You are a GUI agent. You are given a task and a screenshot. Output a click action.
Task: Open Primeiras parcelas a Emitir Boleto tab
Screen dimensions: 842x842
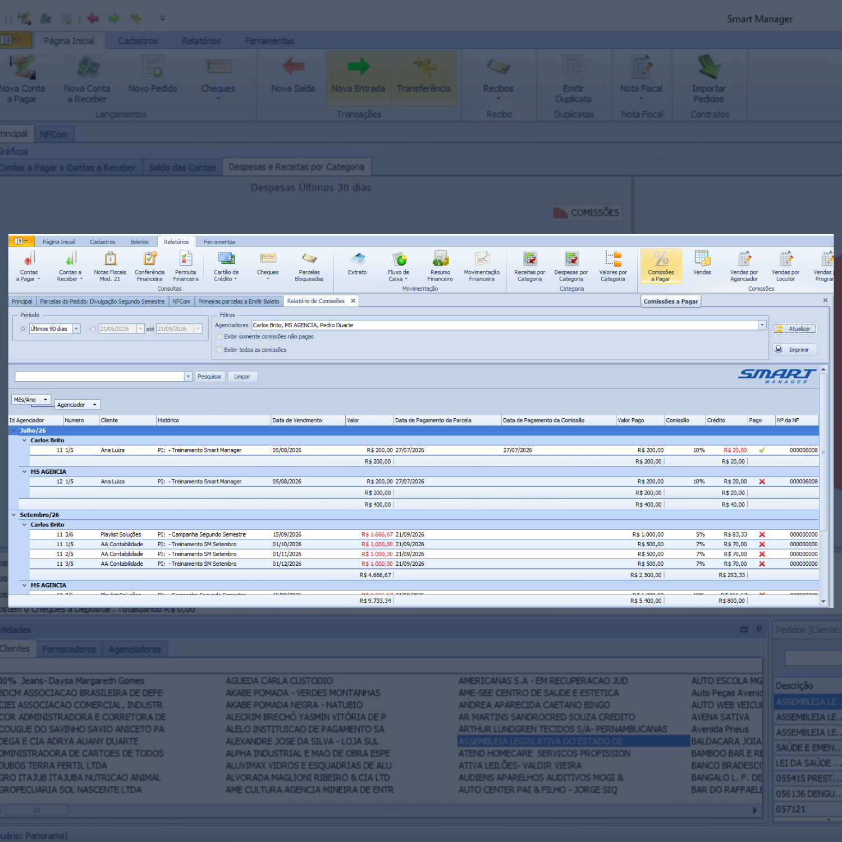coord(239,301)
